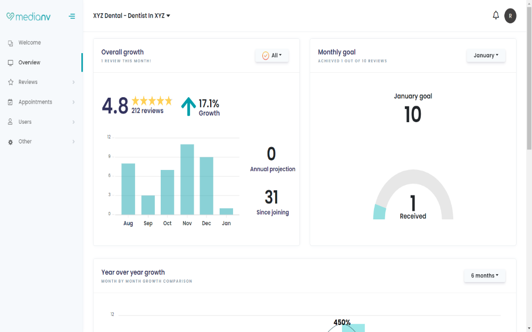Open the All filter dropdown
The image size is (532, 332).
pos(272,55)
